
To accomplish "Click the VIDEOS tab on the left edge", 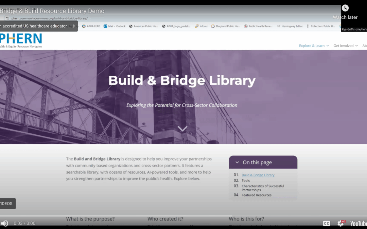I will point(7,203).
